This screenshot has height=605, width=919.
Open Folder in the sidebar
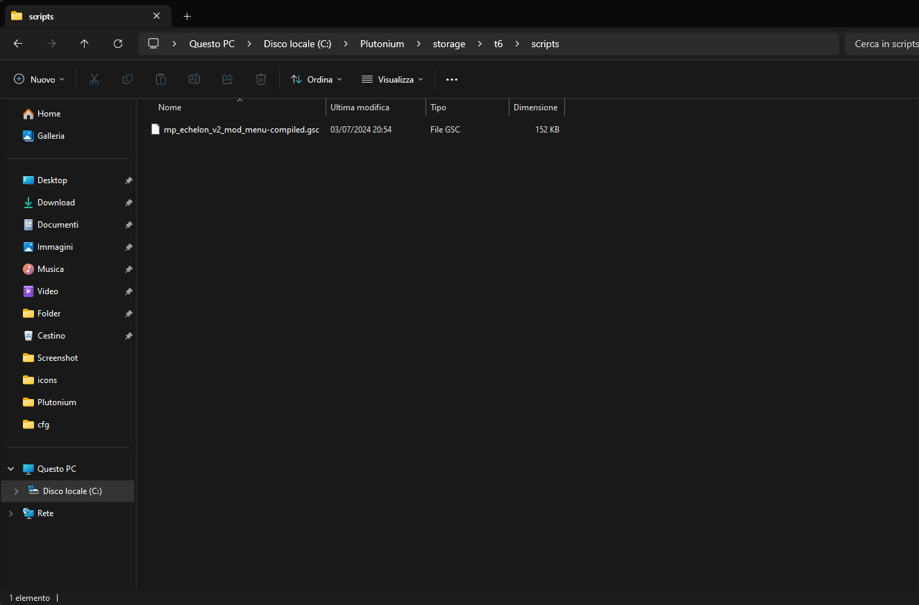tap(67, 314)
